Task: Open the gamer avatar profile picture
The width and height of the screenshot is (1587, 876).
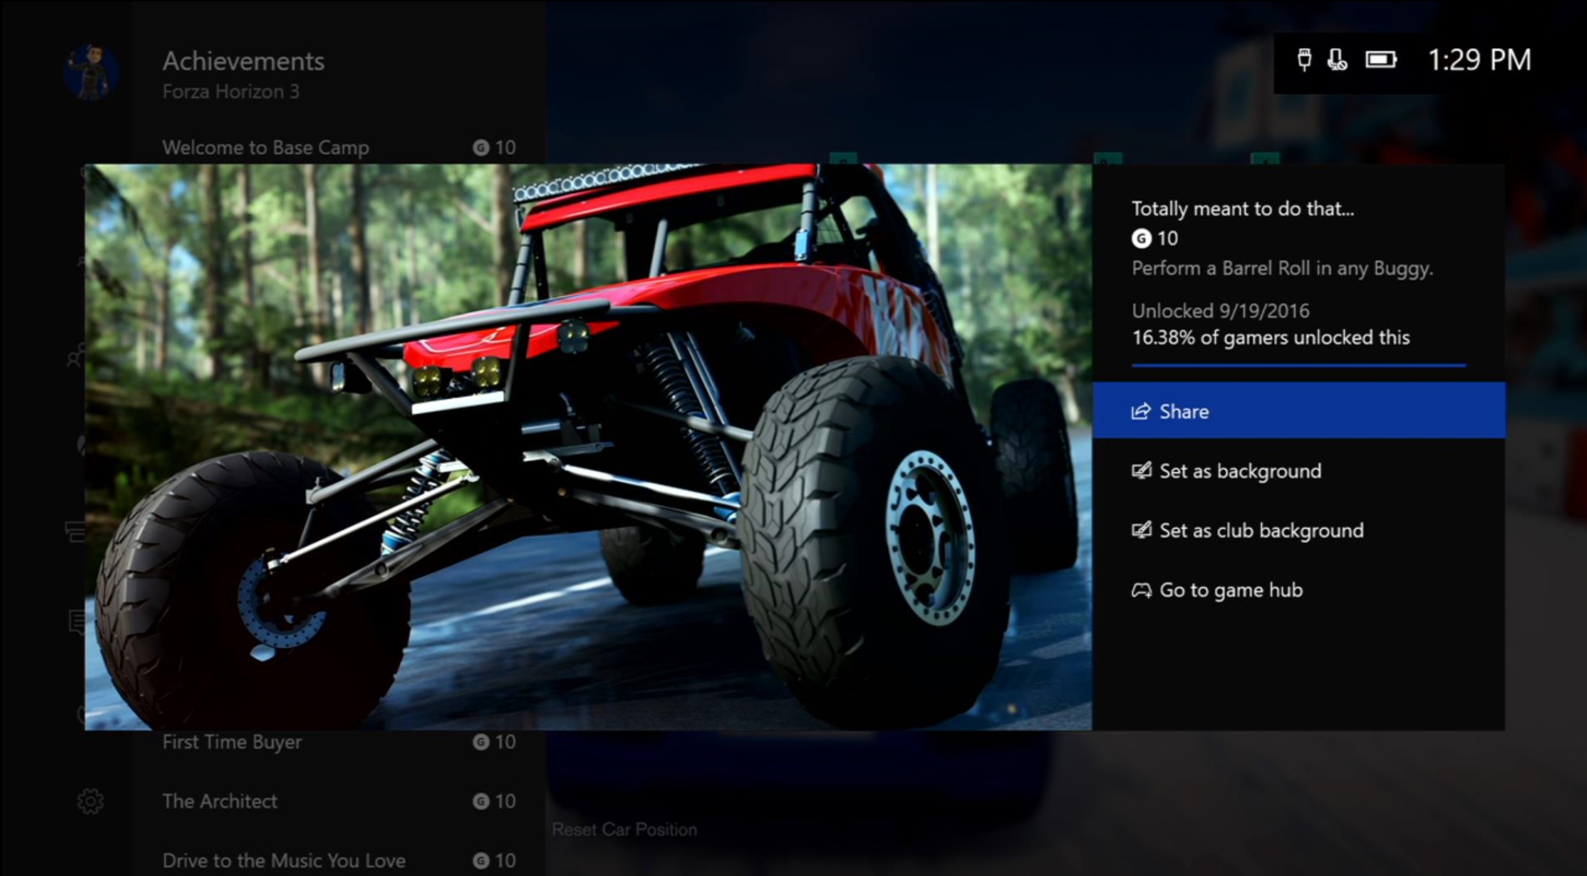Action: 91,72
